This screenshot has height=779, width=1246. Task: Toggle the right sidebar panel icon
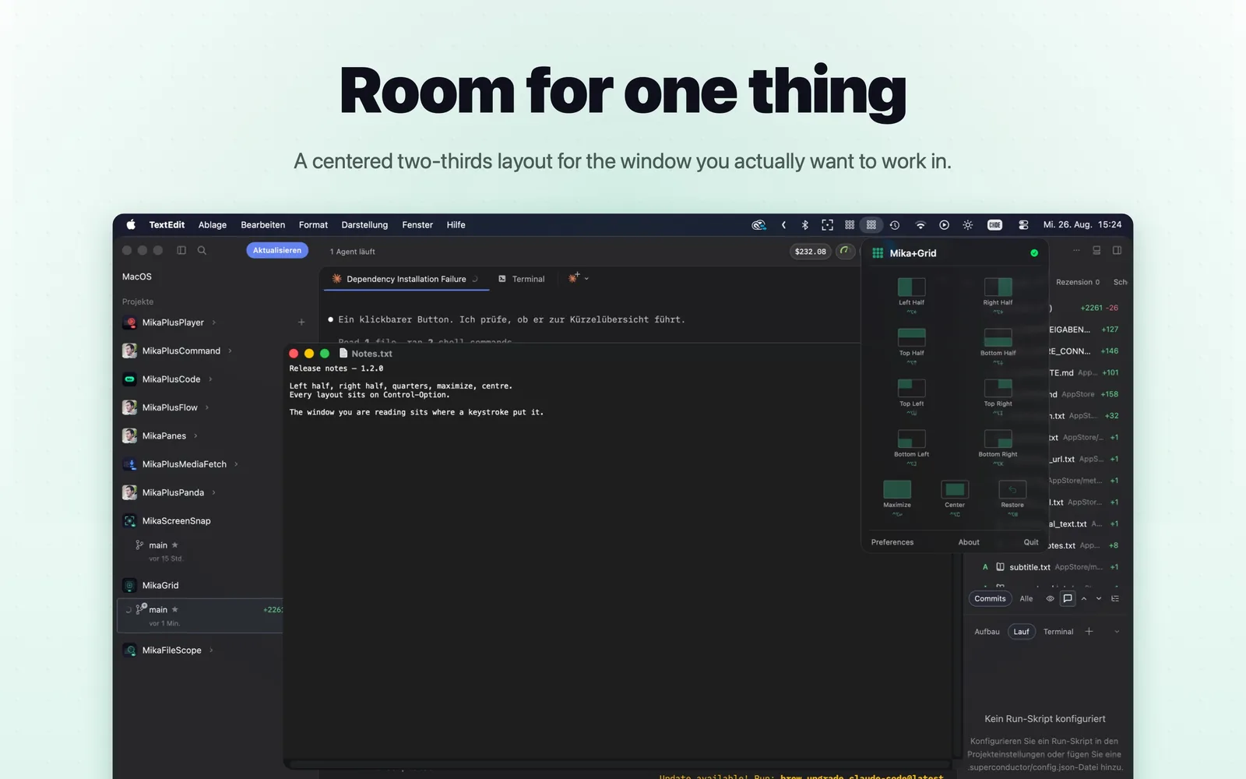click(1117, 250)
